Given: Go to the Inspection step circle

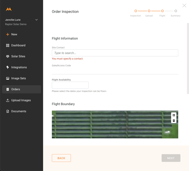Looking at the screenshot, I should pos(136,11).
